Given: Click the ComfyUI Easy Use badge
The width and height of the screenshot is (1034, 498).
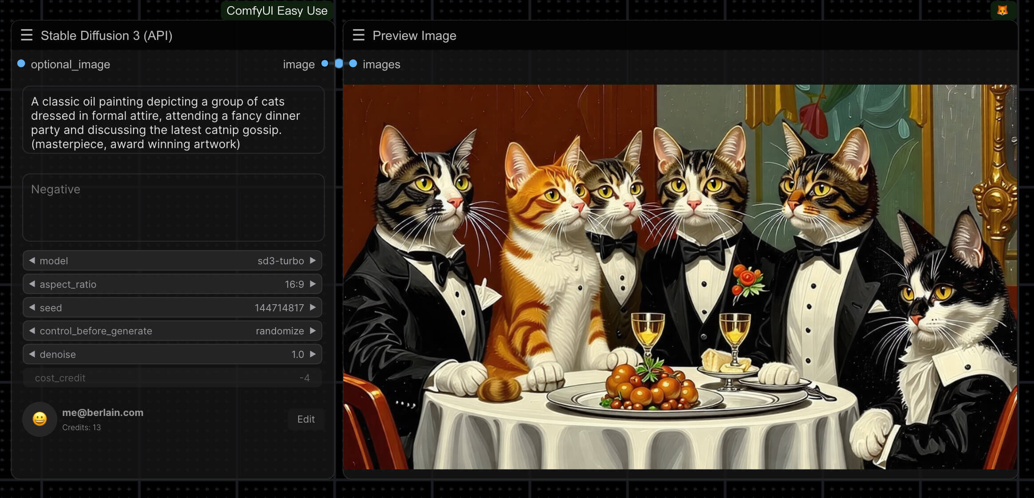Looking at the screenshot, I should pyautogui.click(x=277, y=11).
